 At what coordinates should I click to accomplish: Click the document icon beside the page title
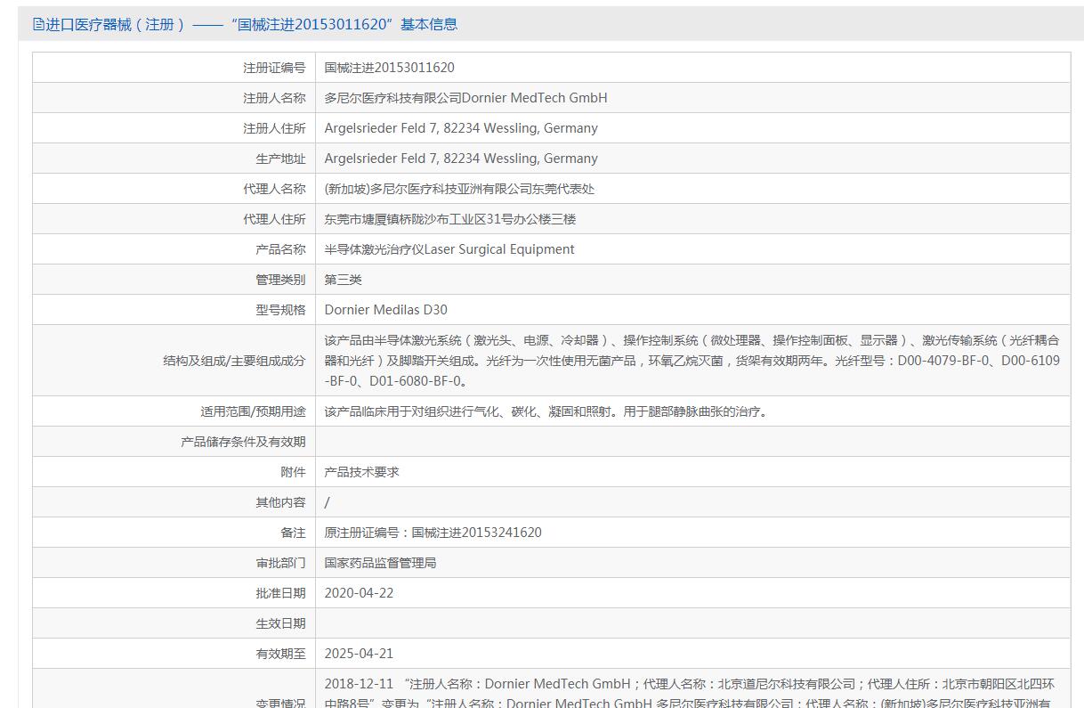point(38,24)
